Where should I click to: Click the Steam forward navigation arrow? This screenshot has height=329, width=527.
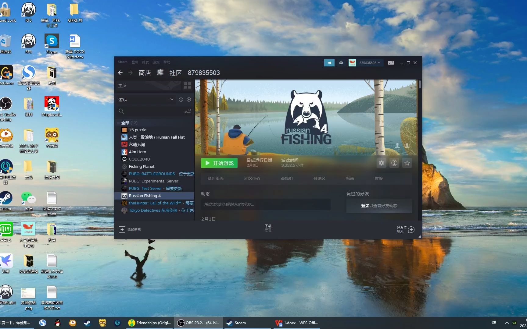pos(131,73)
